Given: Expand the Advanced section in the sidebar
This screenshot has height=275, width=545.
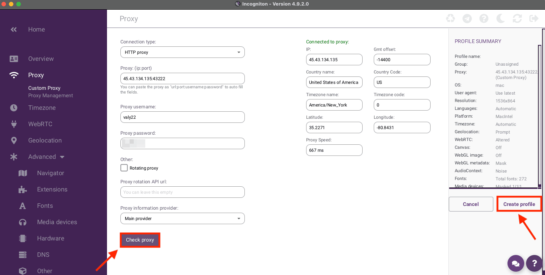Looking at the screenshot, I should click(x=42, y=157).
